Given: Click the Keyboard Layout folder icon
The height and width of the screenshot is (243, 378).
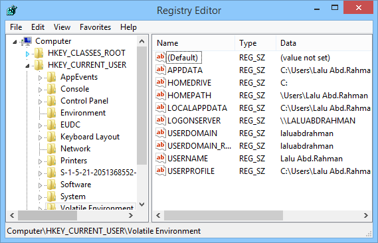Looking at the screenshot, I should (x=51, y=137).
